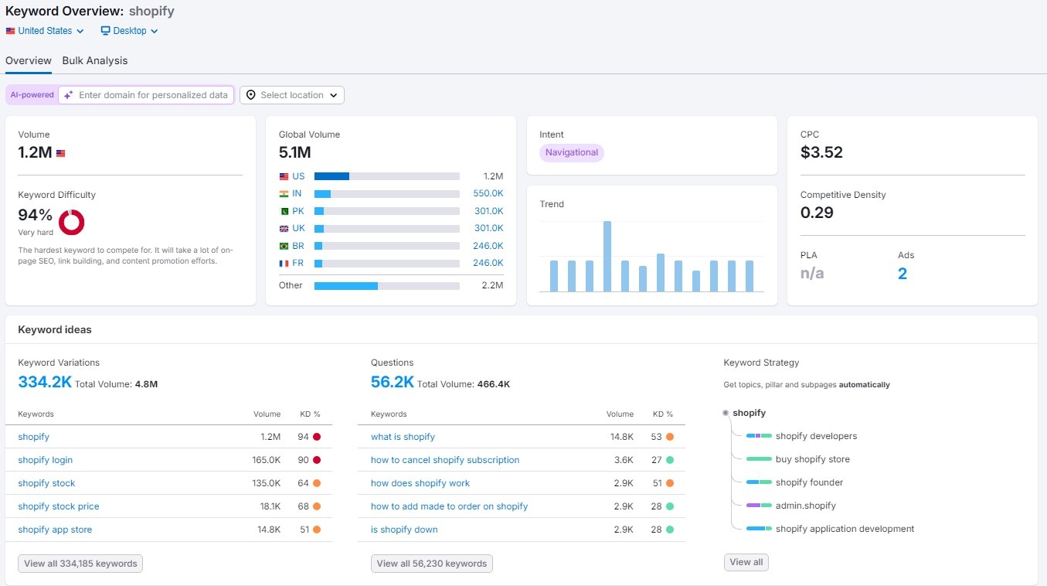Select the buy shopify store tree item
The image size is (1047, 586).
(813, 459)
